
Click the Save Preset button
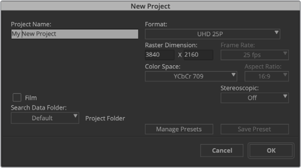tap(254, 129)
